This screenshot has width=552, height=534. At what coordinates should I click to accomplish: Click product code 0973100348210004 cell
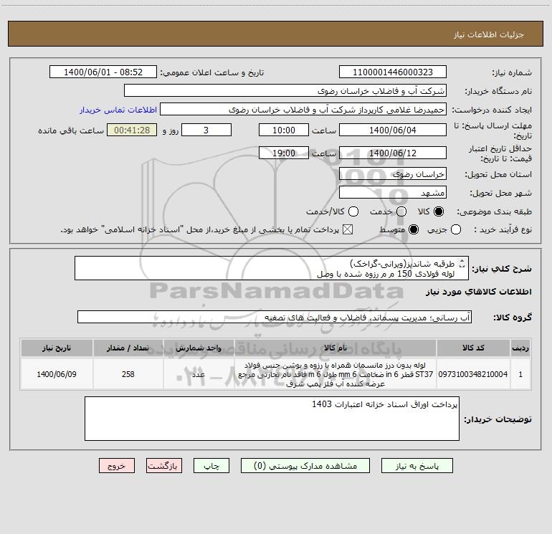(473, 374)
